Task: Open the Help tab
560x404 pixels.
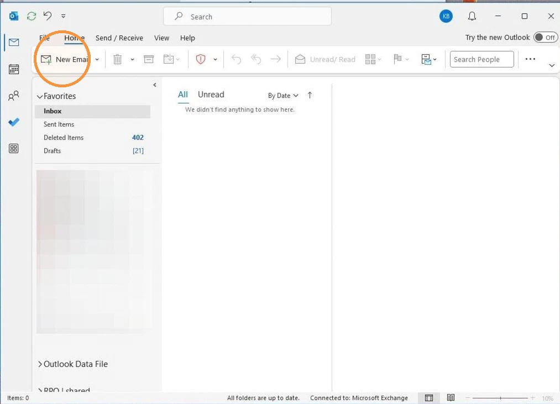Action: (187, 38)
